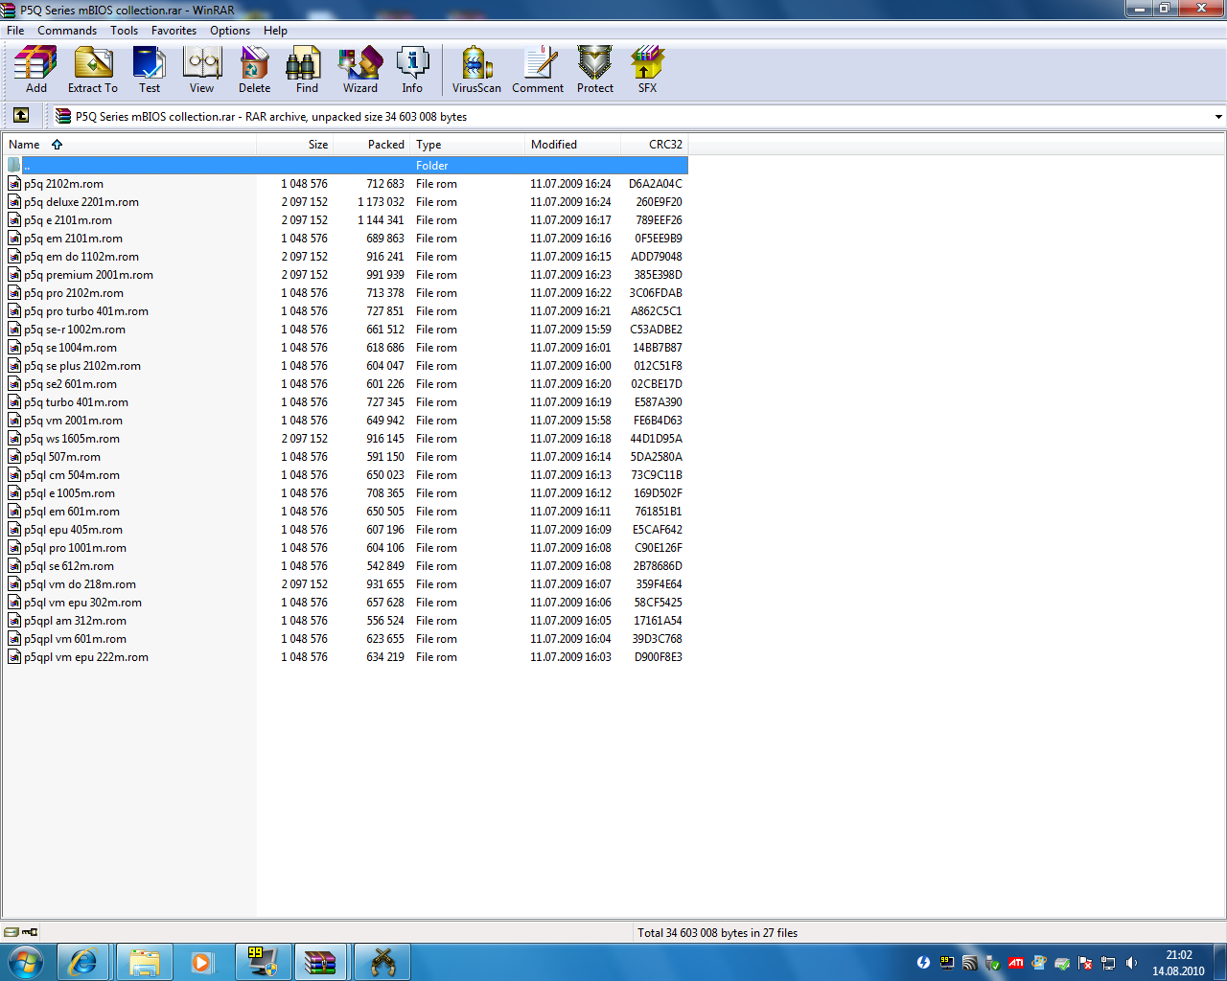Sort by Packed column header

(372, 145)
